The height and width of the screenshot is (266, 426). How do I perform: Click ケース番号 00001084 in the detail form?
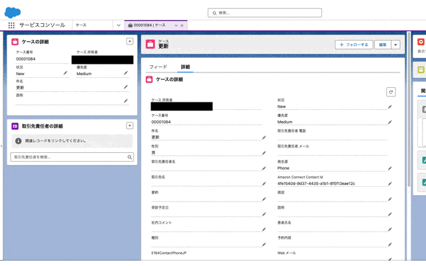point(161,122)
